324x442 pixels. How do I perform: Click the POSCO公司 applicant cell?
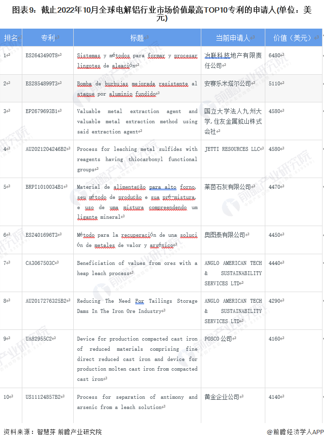(x=218, y=339)
